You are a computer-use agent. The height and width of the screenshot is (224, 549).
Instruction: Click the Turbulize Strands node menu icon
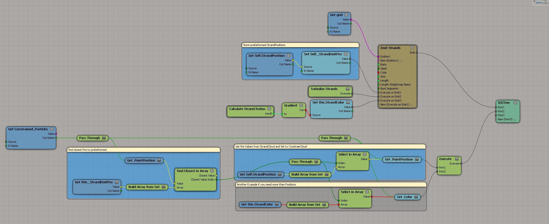(x=348, y=89)
